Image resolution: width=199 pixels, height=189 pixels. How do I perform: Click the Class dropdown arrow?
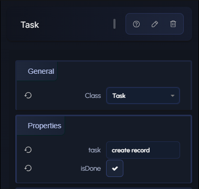[173, 96]
